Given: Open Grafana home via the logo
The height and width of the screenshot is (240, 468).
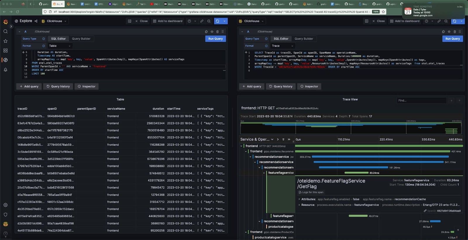Looking at the screenshot, I should point(5,22).
